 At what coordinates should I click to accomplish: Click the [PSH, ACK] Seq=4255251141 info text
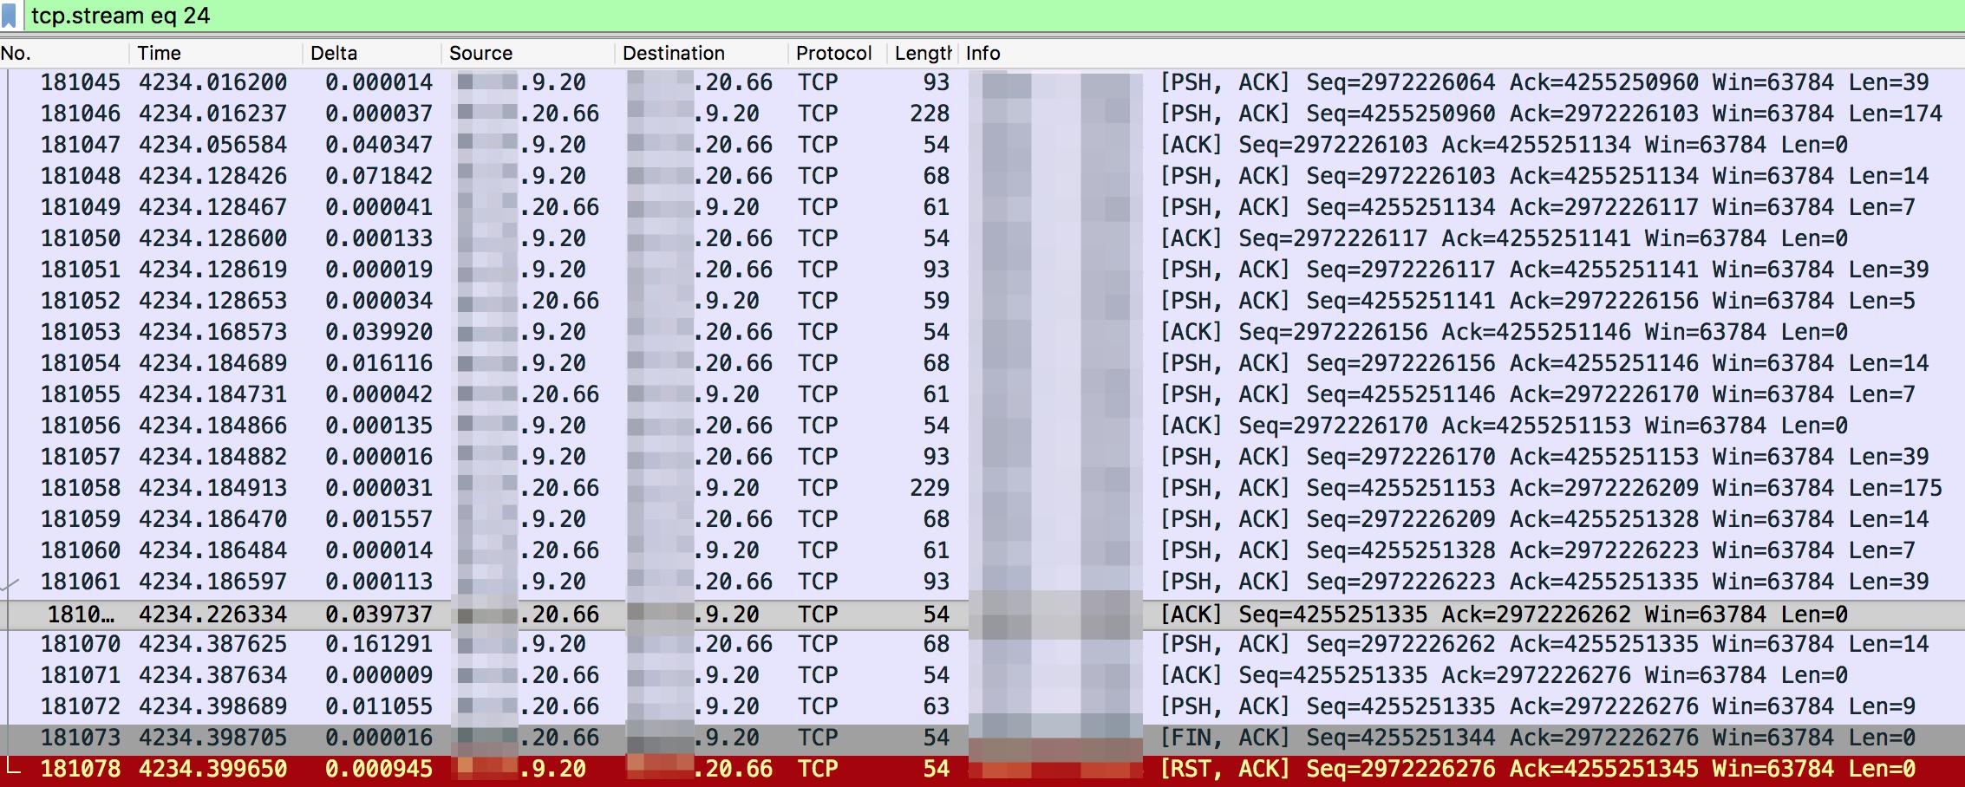click(1537, 301)
